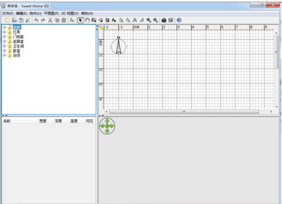Expand the 卫生间 category node
The width and height of the screenshot is (282, 204).
coord(4,46)
